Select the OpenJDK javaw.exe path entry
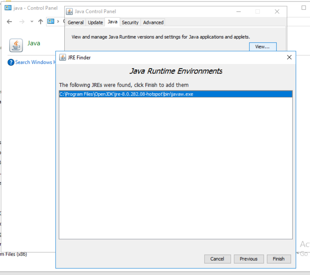Image resolution: width=310 pixels, height=275 pixels. coord(176,94)
